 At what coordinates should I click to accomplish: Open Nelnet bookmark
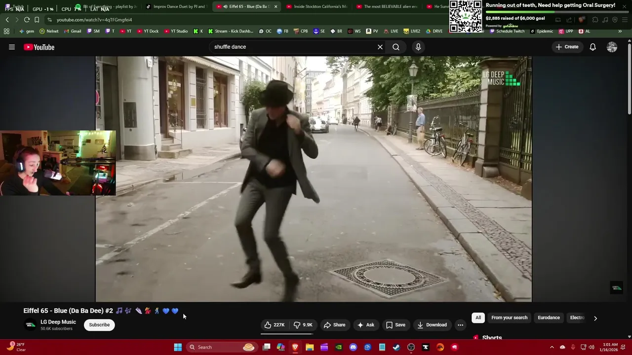49,31
